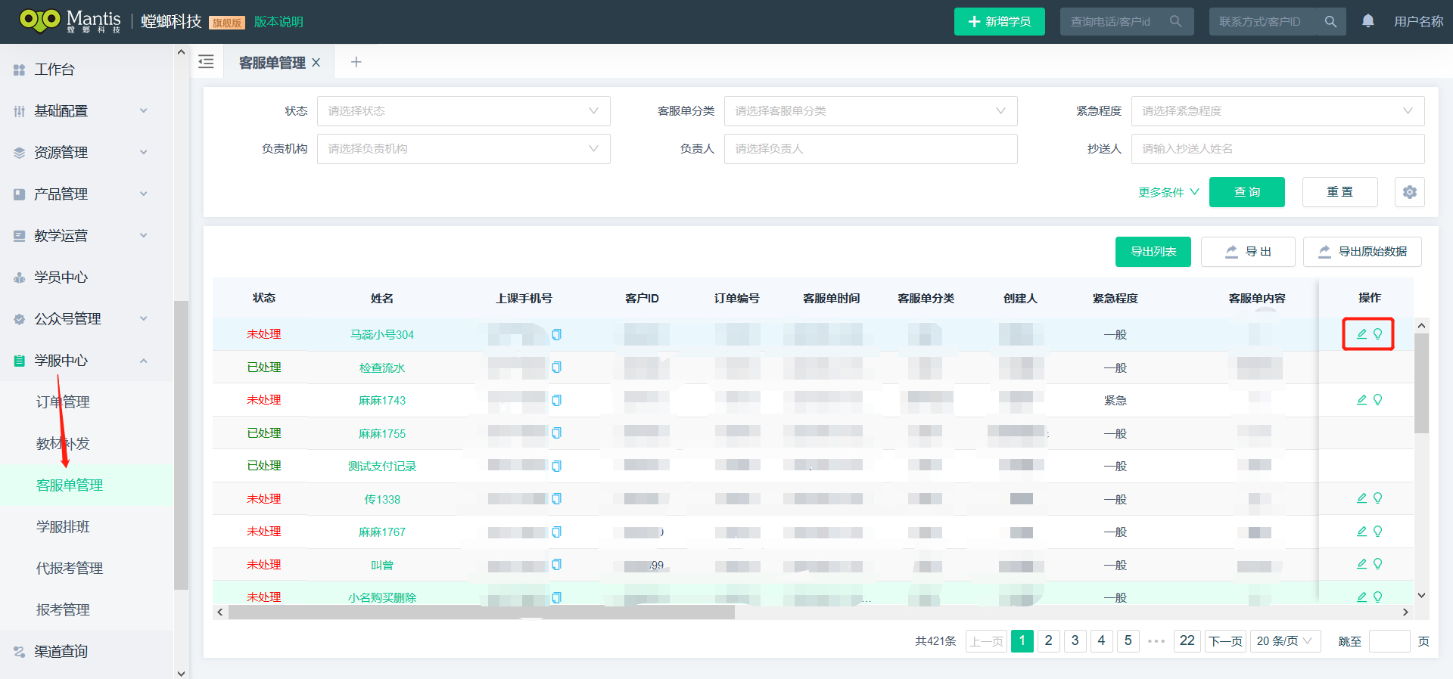This screenshot has width=1453, height=679.
Task: Open the 负责机构 dropdown
Action: 463,149
